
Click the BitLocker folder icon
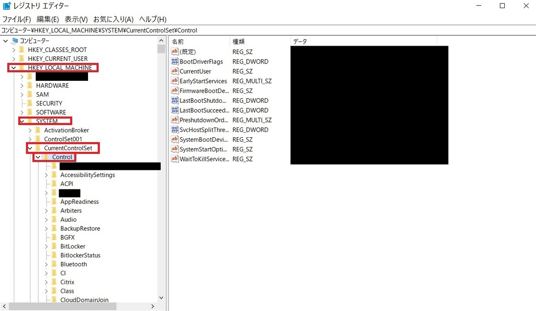point(54,246)
